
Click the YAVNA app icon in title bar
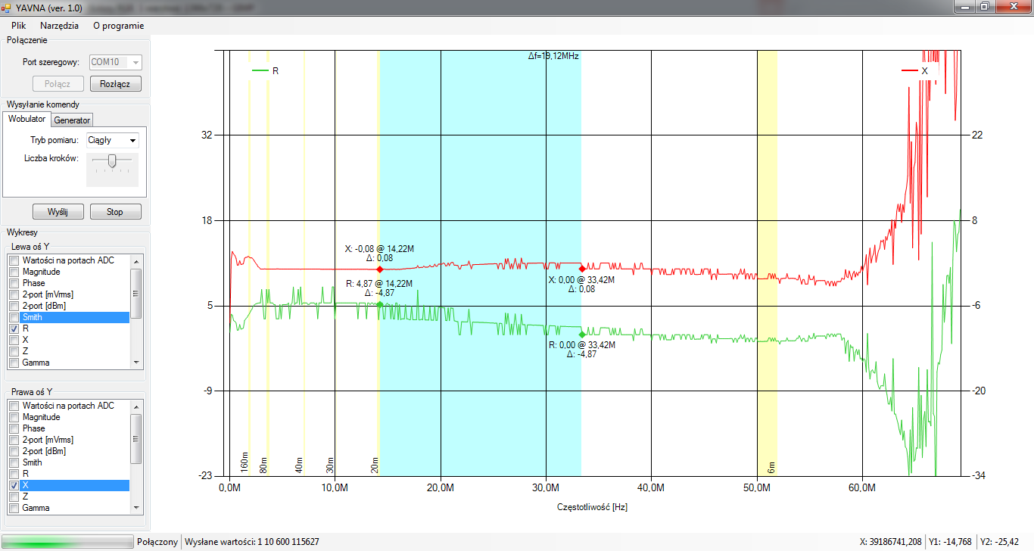[x=7, y=7]
